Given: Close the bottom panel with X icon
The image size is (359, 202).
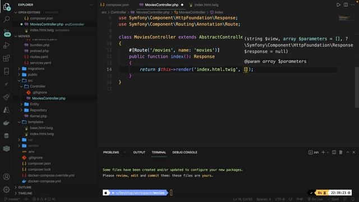Looking at the screenshot, I should (x=354, y=152).
